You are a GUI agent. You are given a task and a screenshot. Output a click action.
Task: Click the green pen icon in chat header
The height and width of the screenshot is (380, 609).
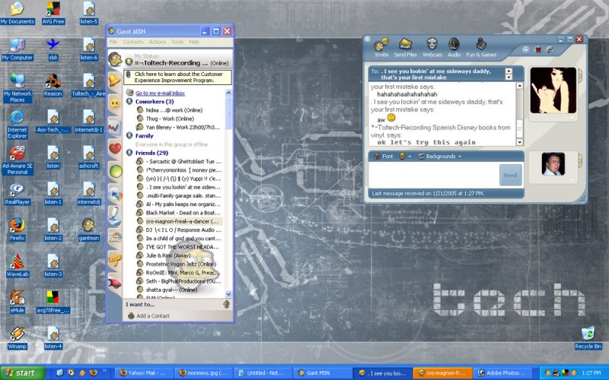coord(550,50)
